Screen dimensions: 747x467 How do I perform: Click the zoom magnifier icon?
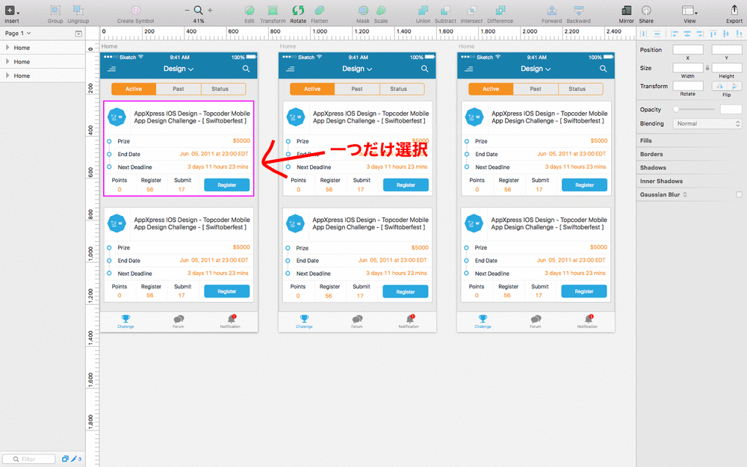(x=198, y=10)
